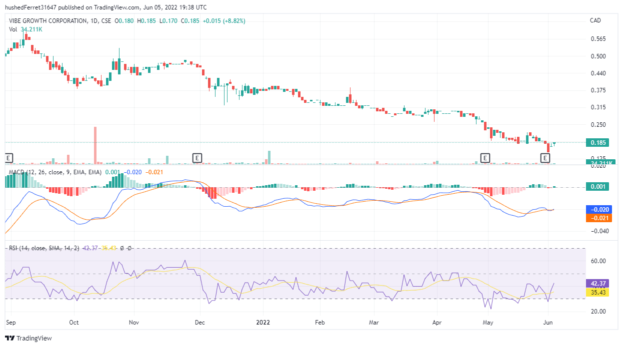Click the MACD (12, 26, close, 9, EMA, EMA) legend
This screenshot has width=623, height=347.
[55, 172]
